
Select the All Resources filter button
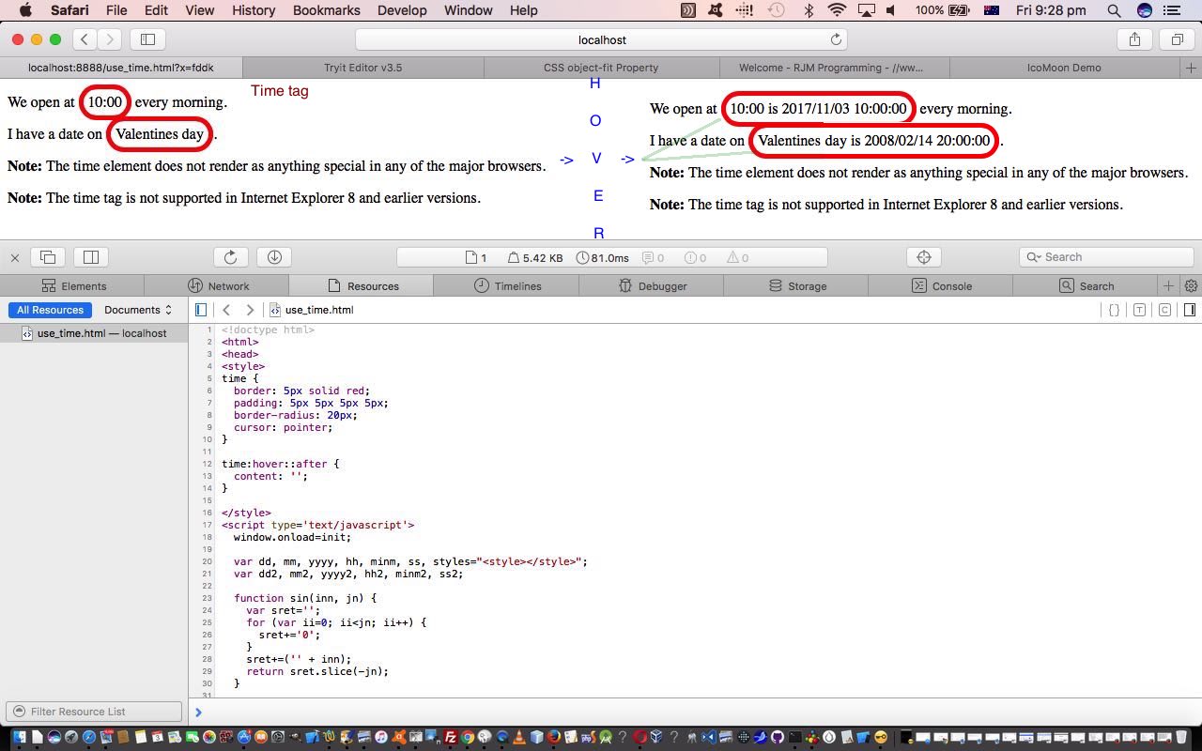point(50,310)
